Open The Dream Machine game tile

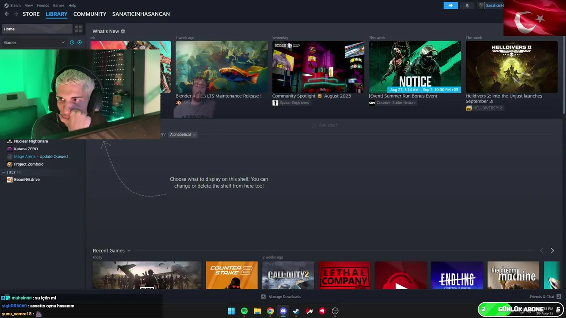pos(513,276)
